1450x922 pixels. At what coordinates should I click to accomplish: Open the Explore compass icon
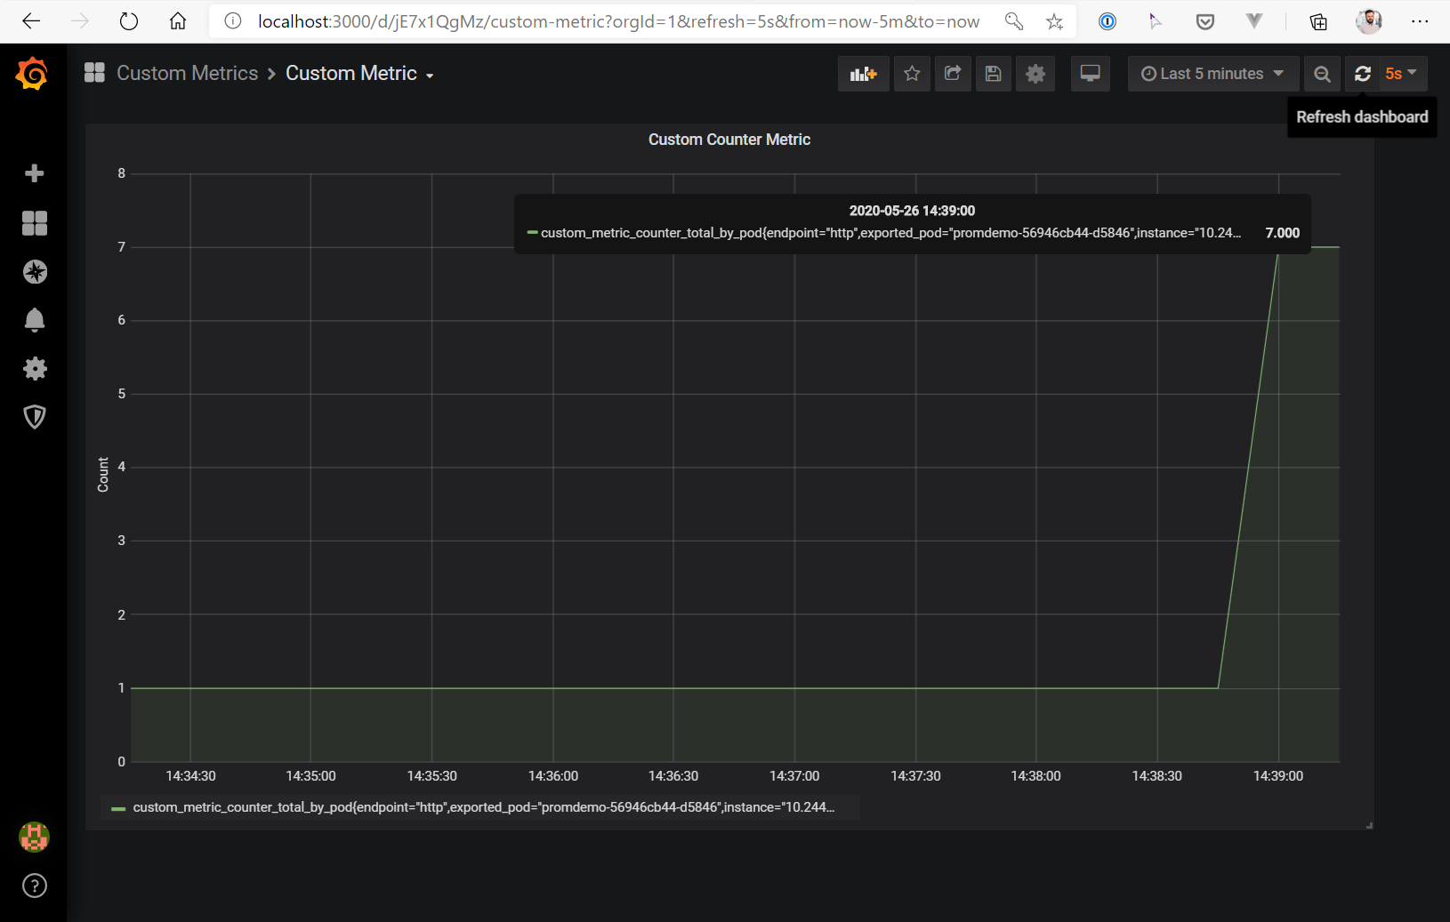click(35, 272)
